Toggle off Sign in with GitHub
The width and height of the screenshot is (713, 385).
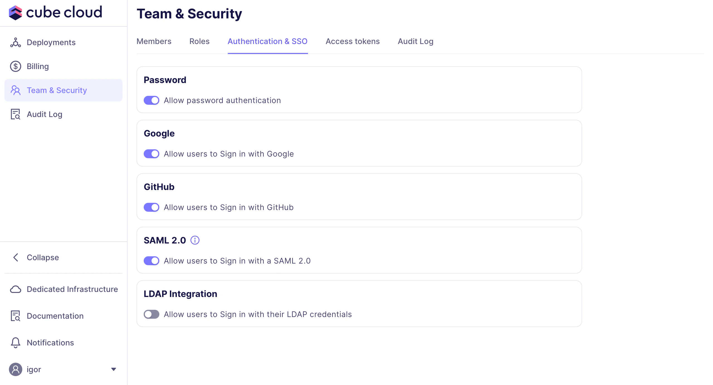[151, 207]
